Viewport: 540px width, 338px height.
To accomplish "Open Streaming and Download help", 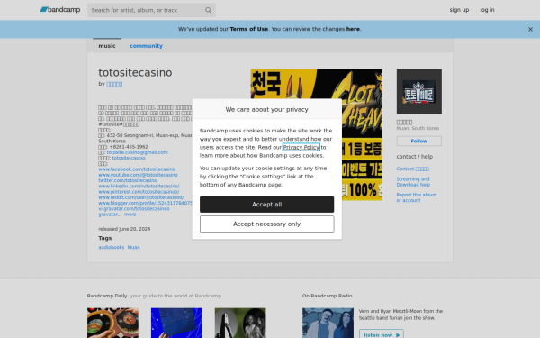I will (413, 182).
